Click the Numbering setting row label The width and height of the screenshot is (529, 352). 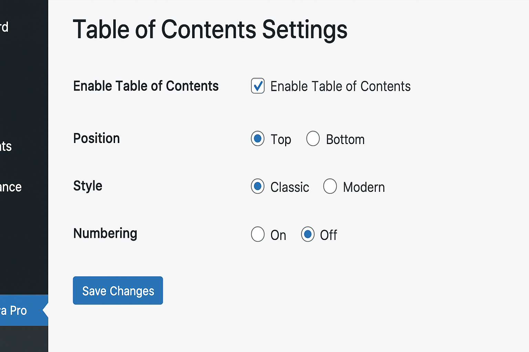click(105, 233)
